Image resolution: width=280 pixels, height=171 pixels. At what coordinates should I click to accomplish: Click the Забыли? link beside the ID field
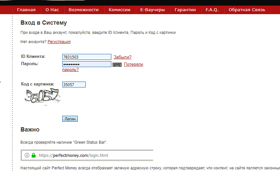123,57
